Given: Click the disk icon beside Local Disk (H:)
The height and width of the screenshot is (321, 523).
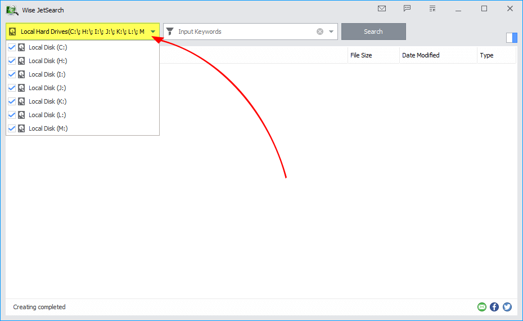Looking at the screenshot, I should pos(21,61).
